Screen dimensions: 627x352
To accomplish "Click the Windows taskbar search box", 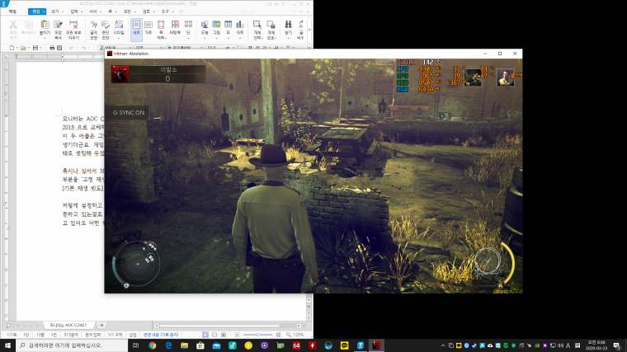I will (x=72, y=345).
